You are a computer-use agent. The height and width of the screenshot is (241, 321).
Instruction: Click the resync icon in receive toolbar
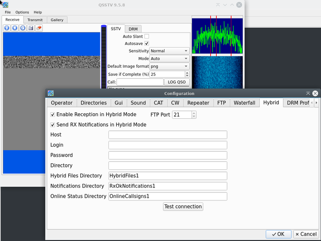23,28
